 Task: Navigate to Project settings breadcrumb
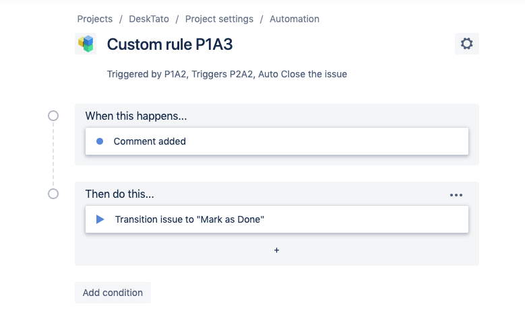pyautogui.click(x=219, y=19)
